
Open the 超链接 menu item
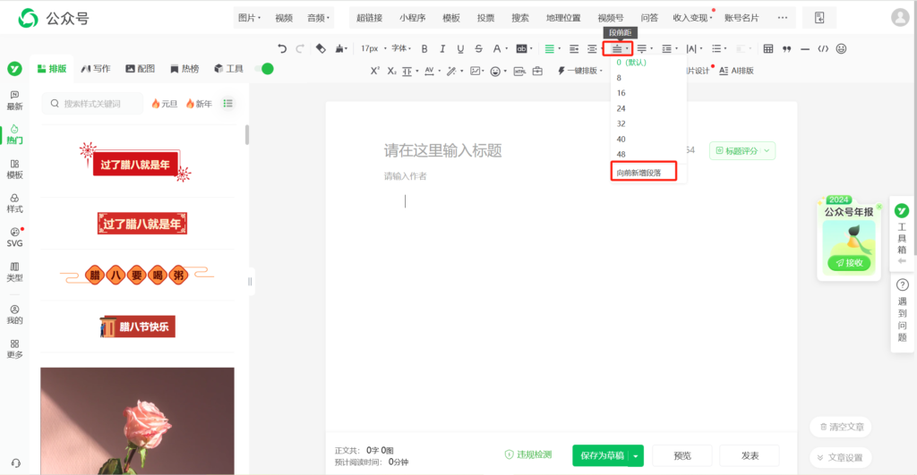[x=370, y=18]
